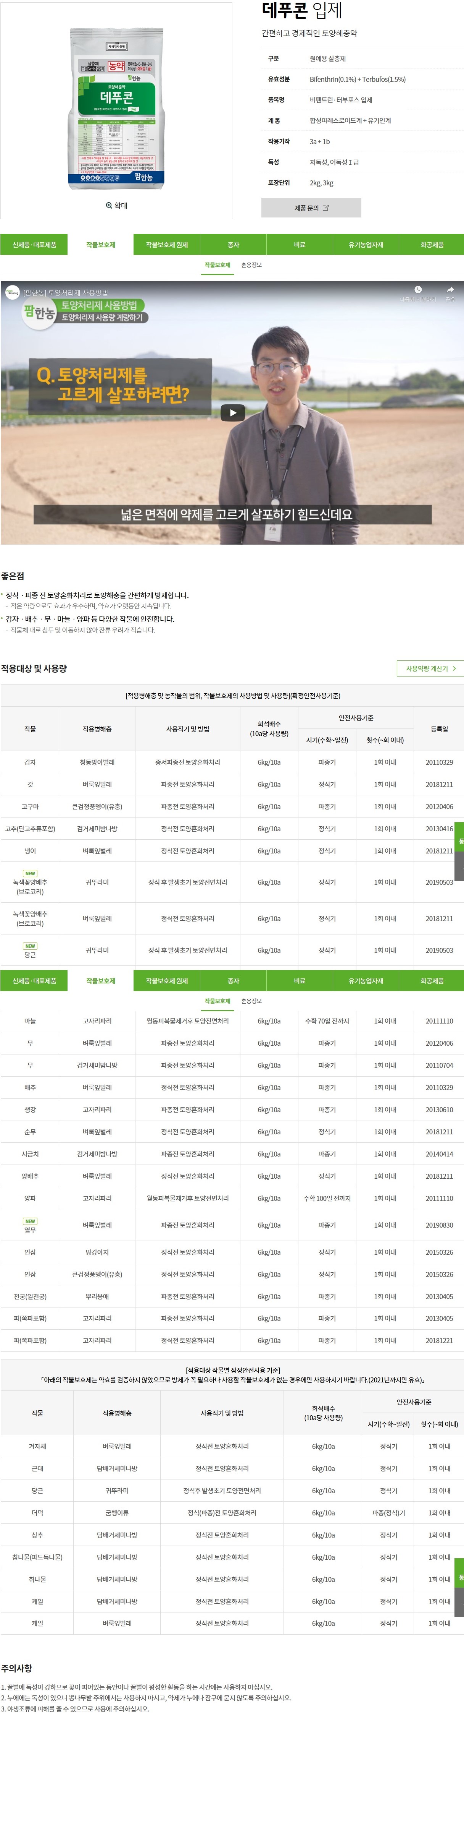Select 화공제품 in the bar above the 마늘 row
Viewport: 464px width, 1833px height.
coord(431,981)
